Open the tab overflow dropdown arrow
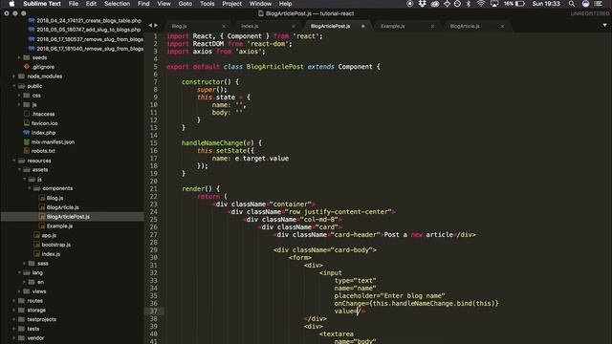The image size is (612, 344). coord(604,26)
